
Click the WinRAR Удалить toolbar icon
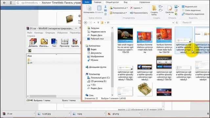(x=75, y=43)
